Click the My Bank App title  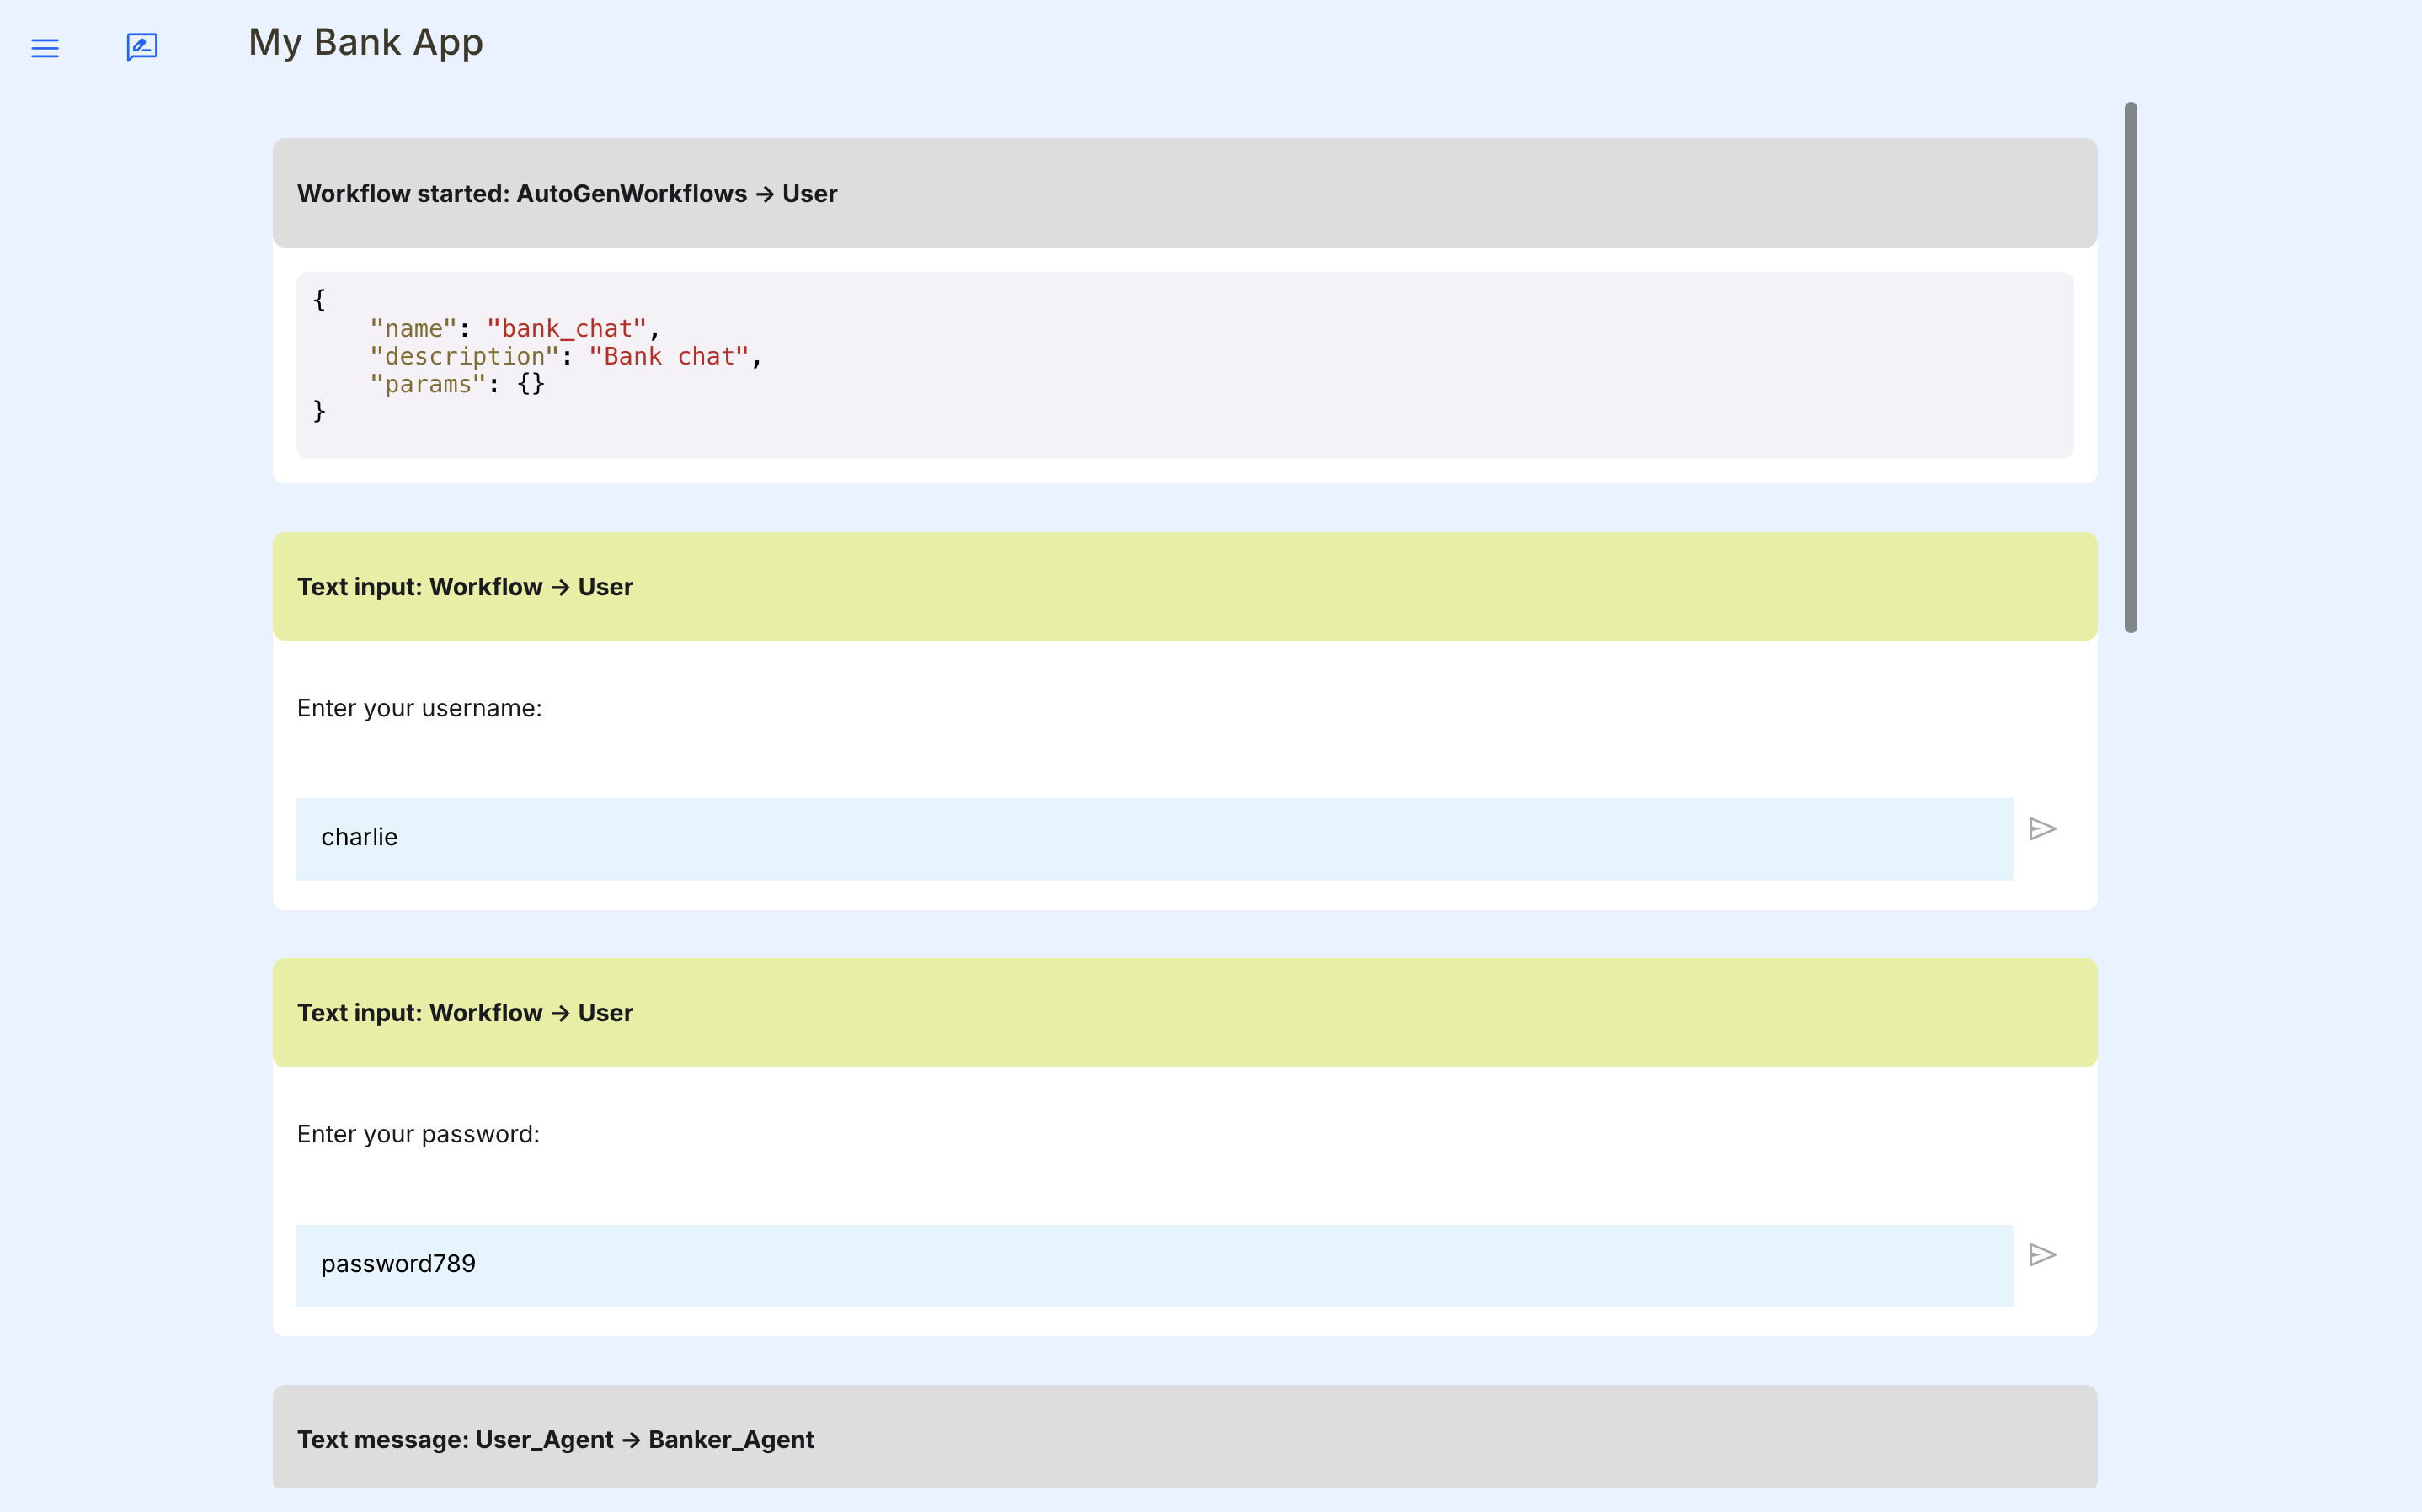pos(366,43)
